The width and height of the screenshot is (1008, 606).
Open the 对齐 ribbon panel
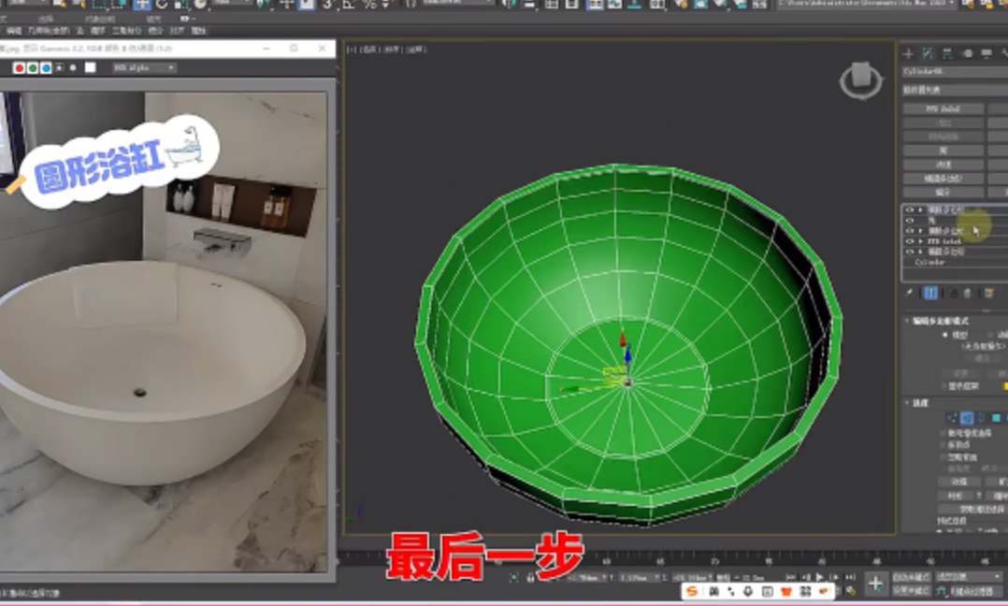[x=177, y=30]
